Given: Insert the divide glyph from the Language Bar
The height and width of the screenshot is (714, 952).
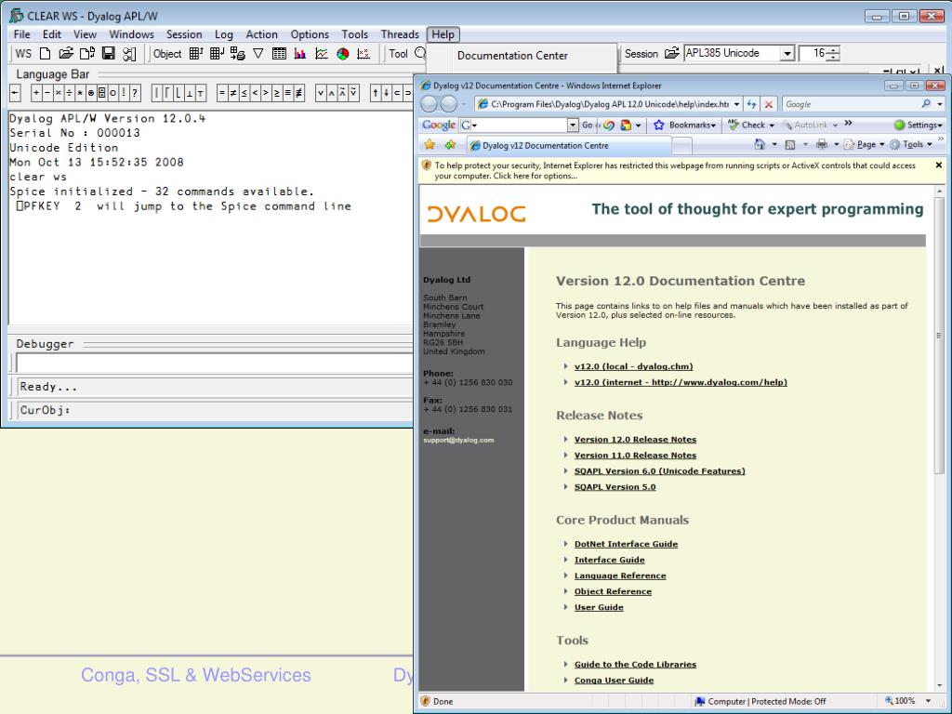Looking at the screenshot, I should (x=69, y=93).
